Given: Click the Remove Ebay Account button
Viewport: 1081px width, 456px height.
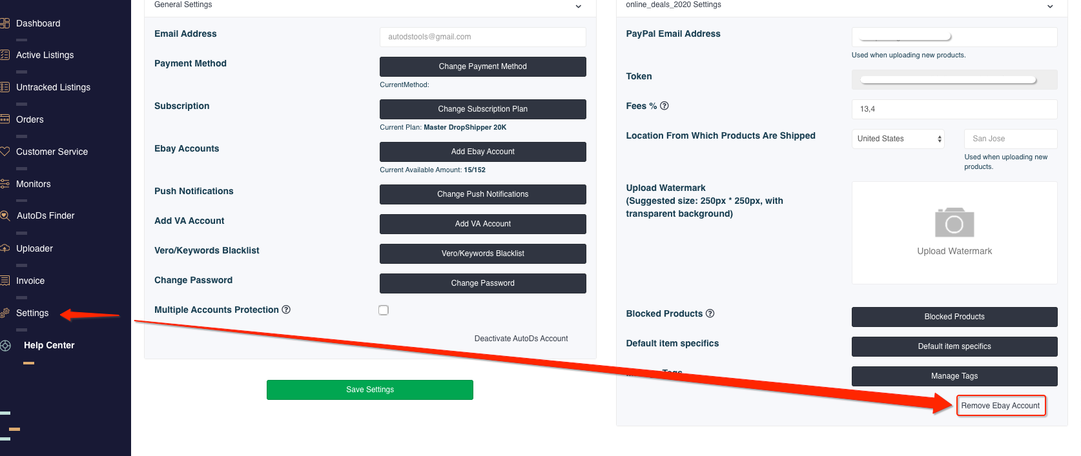Looking at the screenshot, I should [1000, 406].
